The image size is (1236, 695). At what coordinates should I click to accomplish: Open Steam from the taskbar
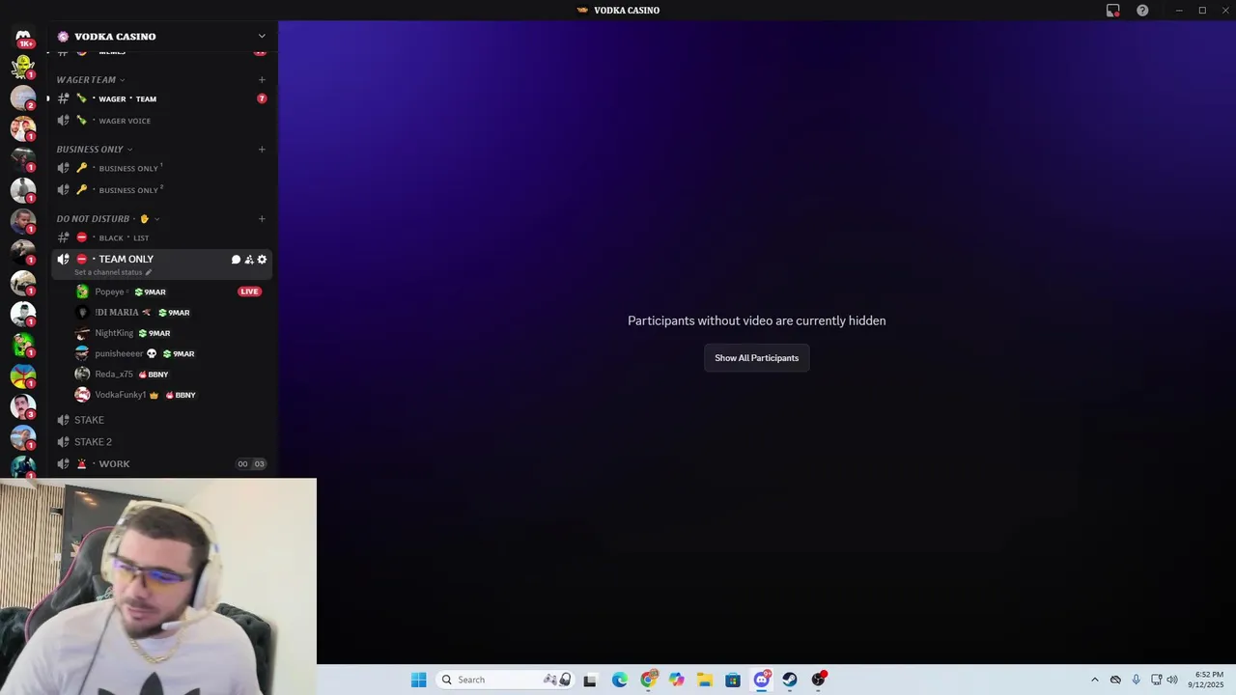click(790, 680)
